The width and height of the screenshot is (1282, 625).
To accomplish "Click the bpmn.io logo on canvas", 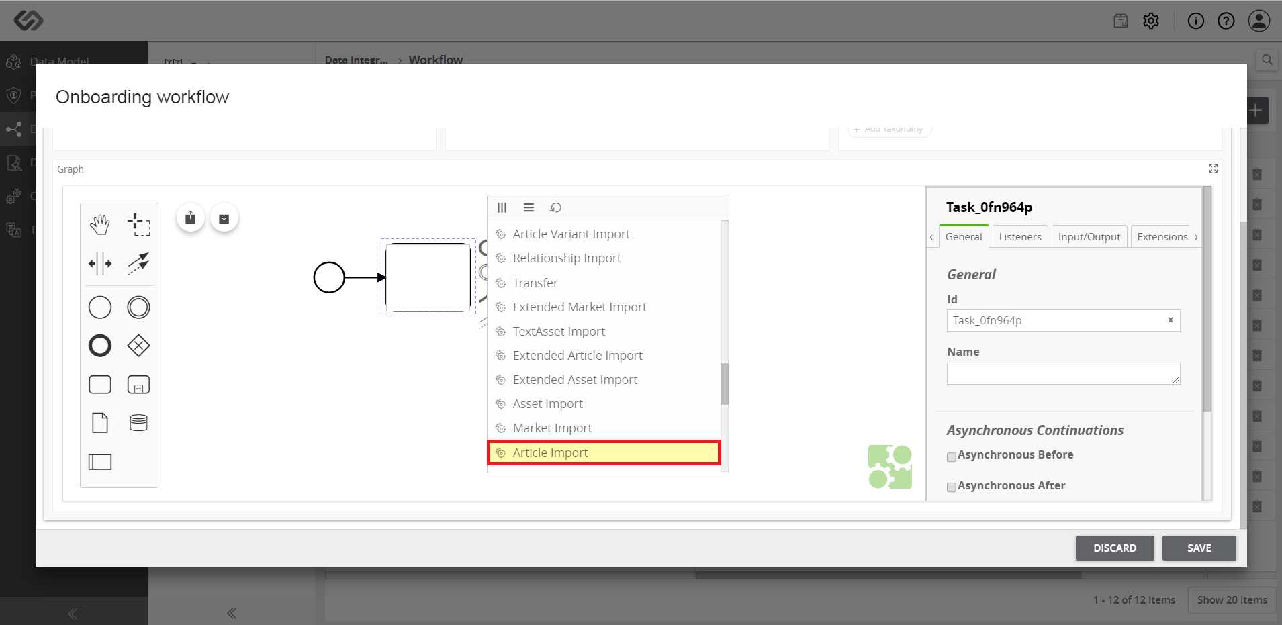I will tap(890, 467).
